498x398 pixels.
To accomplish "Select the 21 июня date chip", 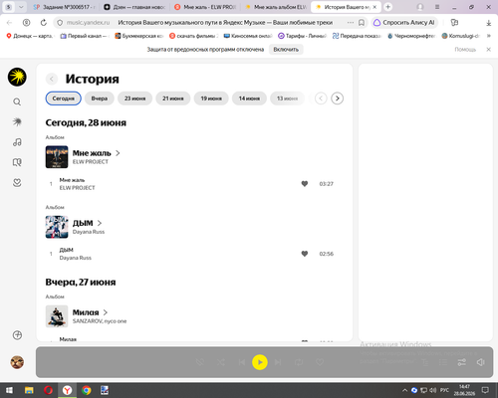I will click(173, 99).
